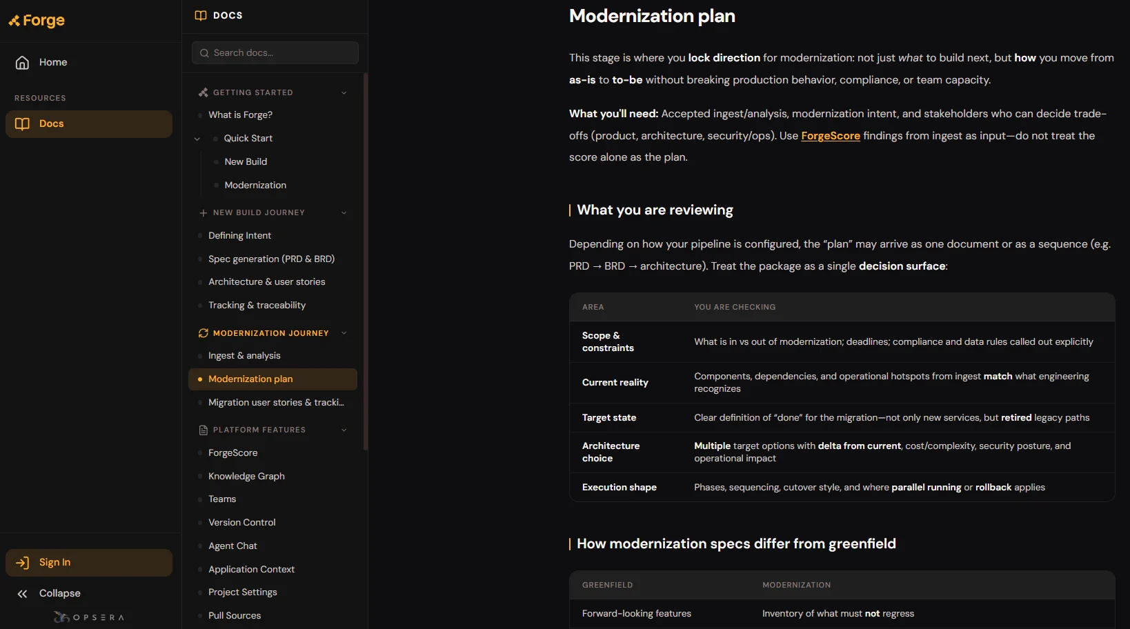1130x629 pixels.
Task: Click the Collapse sidebar button
Action: tap(89, 594)
